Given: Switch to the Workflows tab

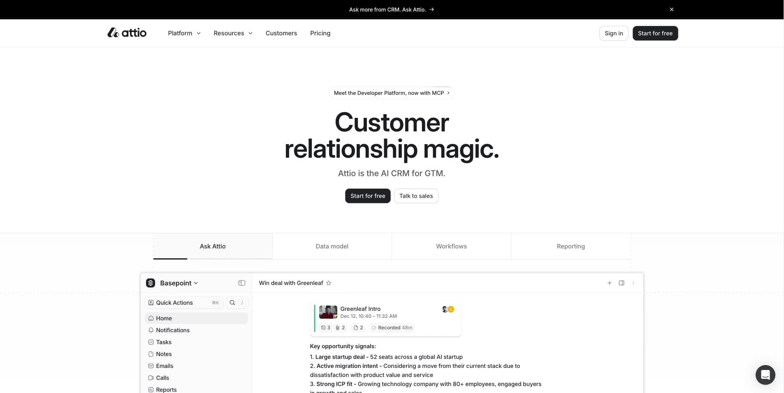Looking at the screenshot, I should click(451, 246).
